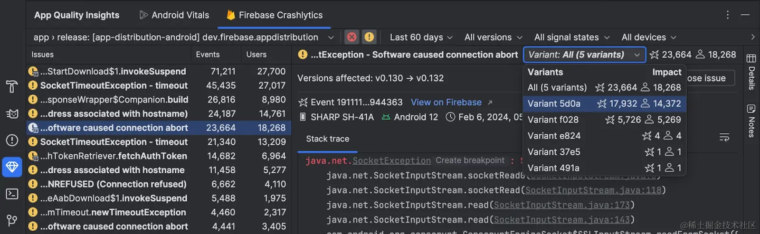This screenshot has width=760, height=234.
Task: Select the ...eAabDownload$1.invokeSuspend issue
Action: point(159,198)
